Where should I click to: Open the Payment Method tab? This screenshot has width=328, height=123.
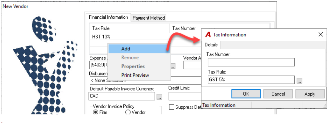click(149, 18)
